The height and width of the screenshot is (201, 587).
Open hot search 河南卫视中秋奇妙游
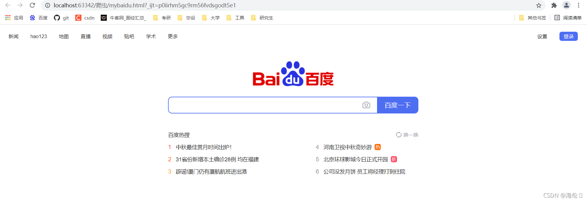(x=347, y=147)
